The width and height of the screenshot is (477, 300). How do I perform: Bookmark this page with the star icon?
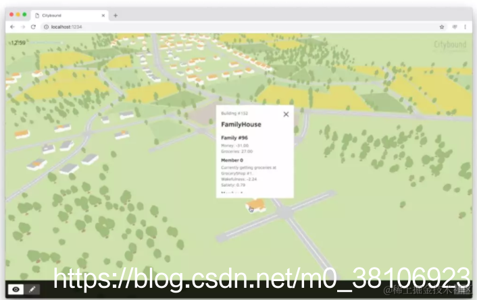pyautogui.click(x=442, y=27)
